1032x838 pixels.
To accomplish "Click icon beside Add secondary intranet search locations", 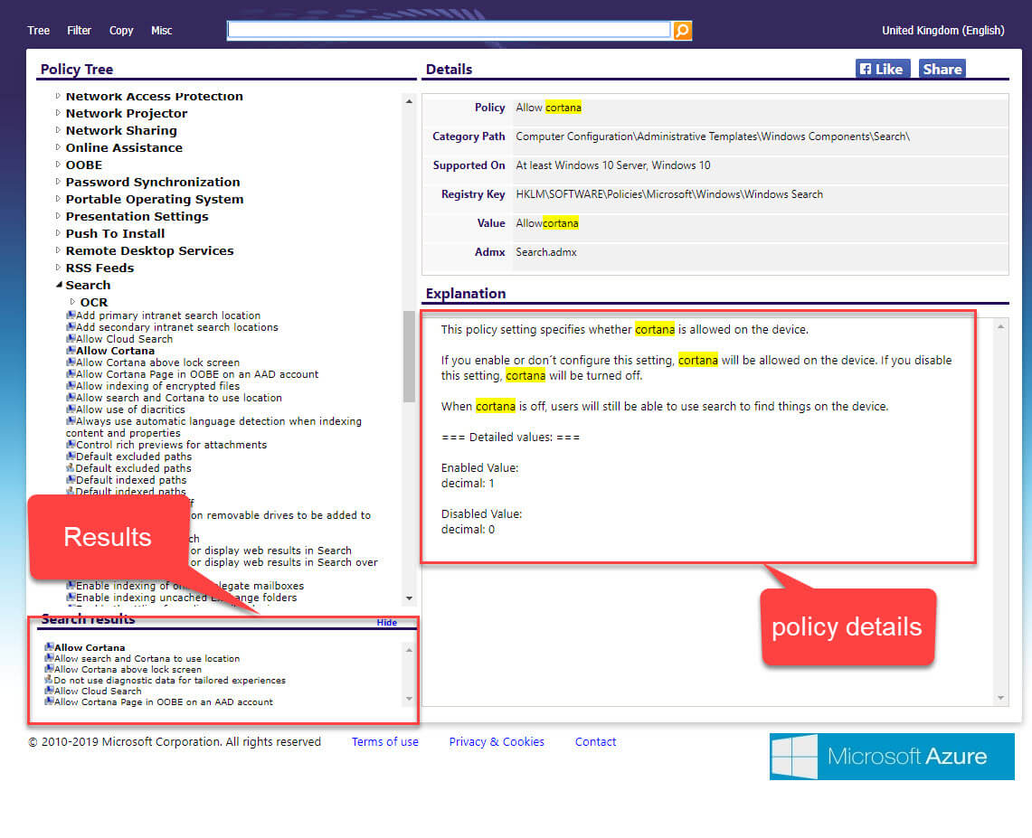I will (x=71, y=327).
